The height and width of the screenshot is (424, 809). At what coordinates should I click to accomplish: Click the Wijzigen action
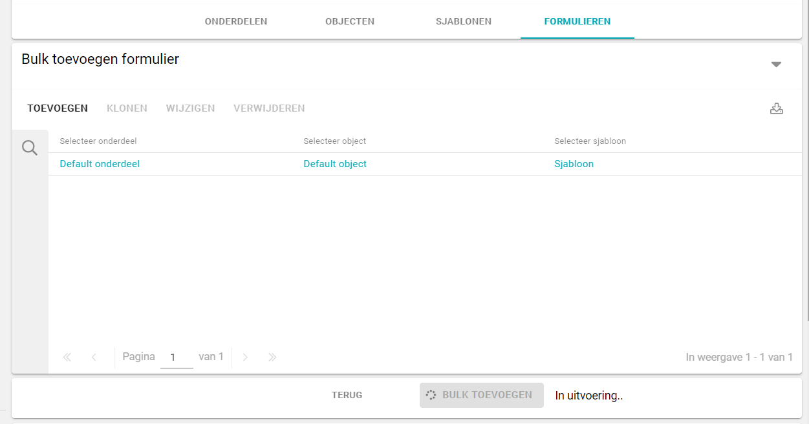190,108
